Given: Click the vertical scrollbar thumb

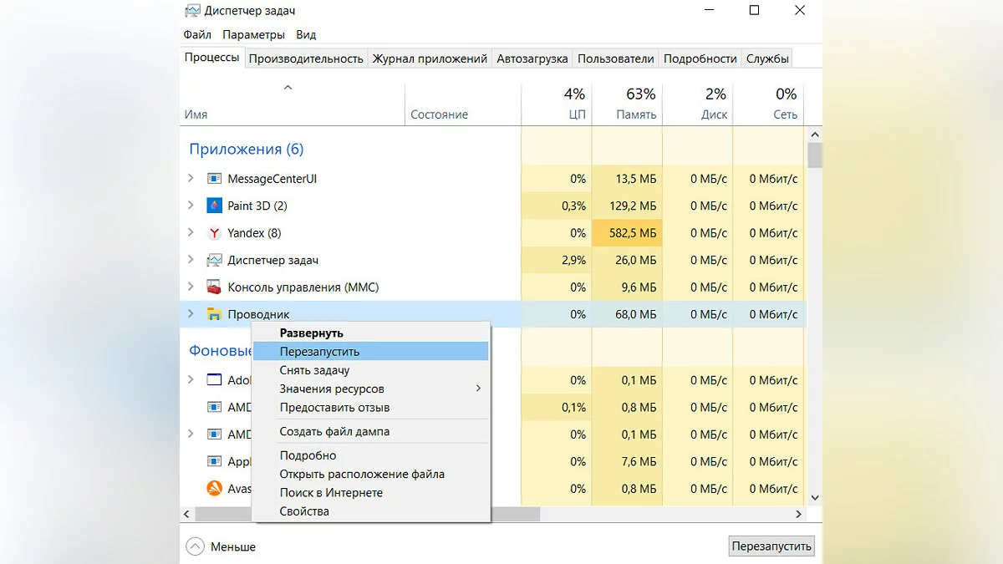Looking at the screenshot, I should click(814, 155).
